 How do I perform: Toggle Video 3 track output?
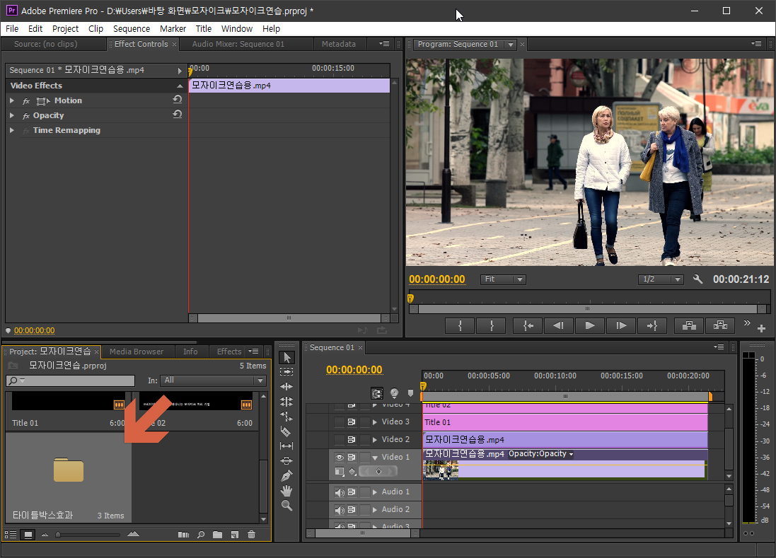tap(340, 422)
